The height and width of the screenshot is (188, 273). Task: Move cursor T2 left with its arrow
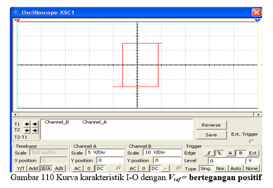pyautogui.click(x=27, y=130)
